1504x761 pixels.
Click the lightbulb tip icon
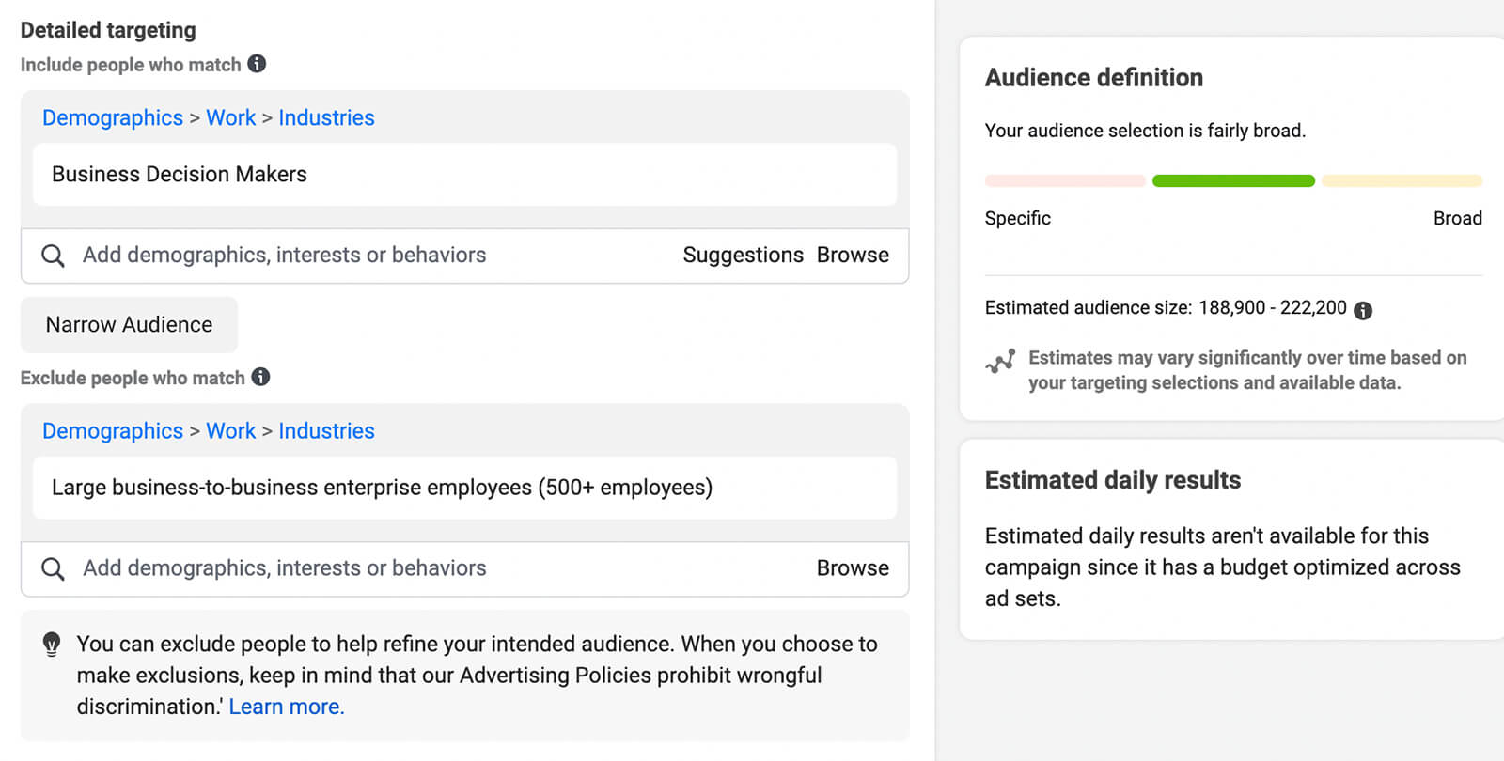tap(52, 645)
